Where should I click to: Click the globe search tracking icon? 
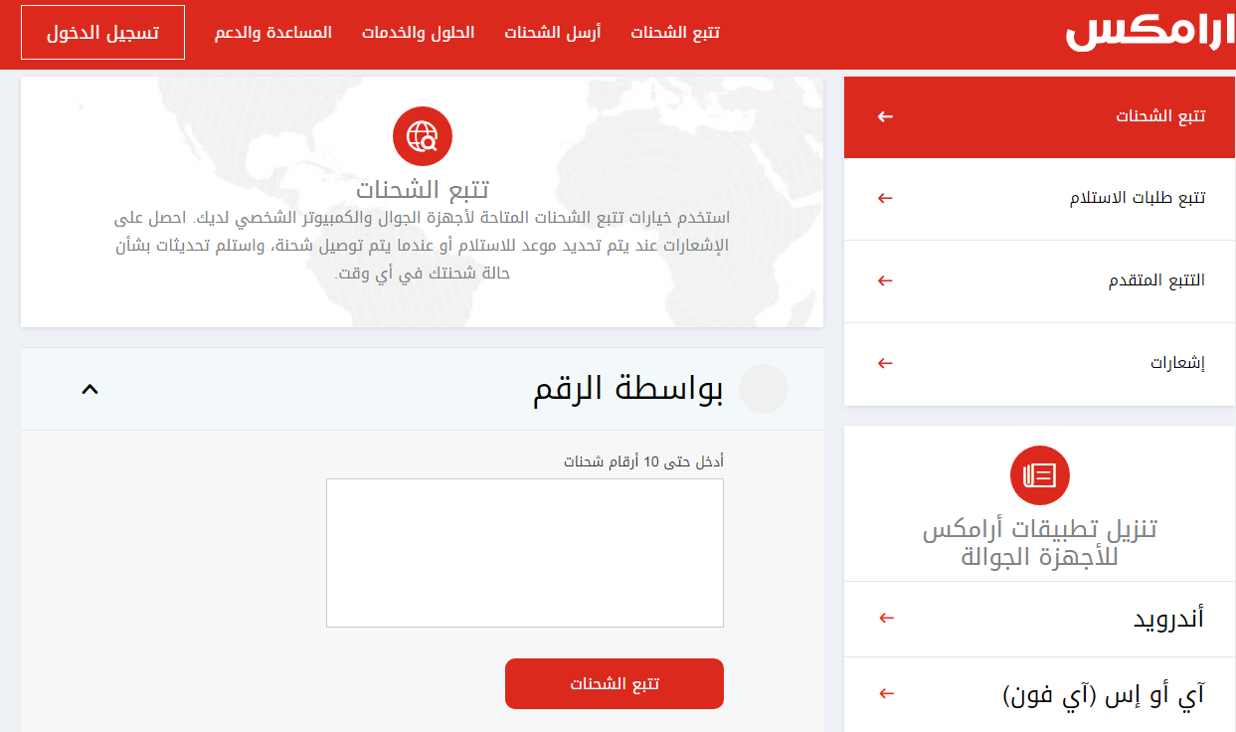coord(422,136)
